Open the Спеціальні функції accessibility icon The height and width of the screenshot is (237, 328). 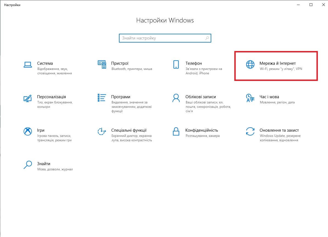click(x=102, y=131)
